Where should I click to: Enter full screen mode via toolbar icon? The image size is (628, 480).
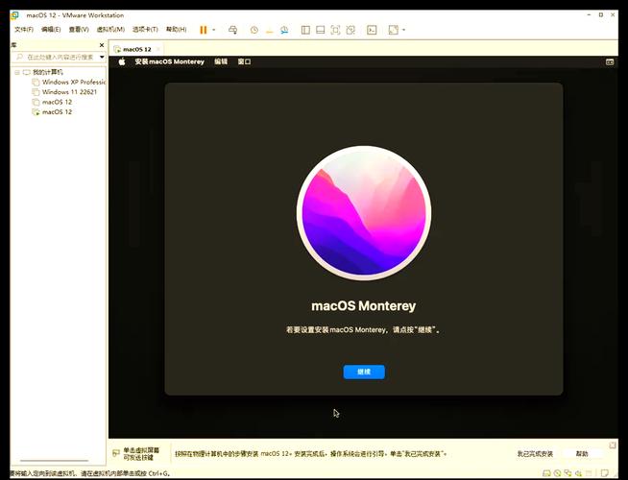(x=335, y=30)
